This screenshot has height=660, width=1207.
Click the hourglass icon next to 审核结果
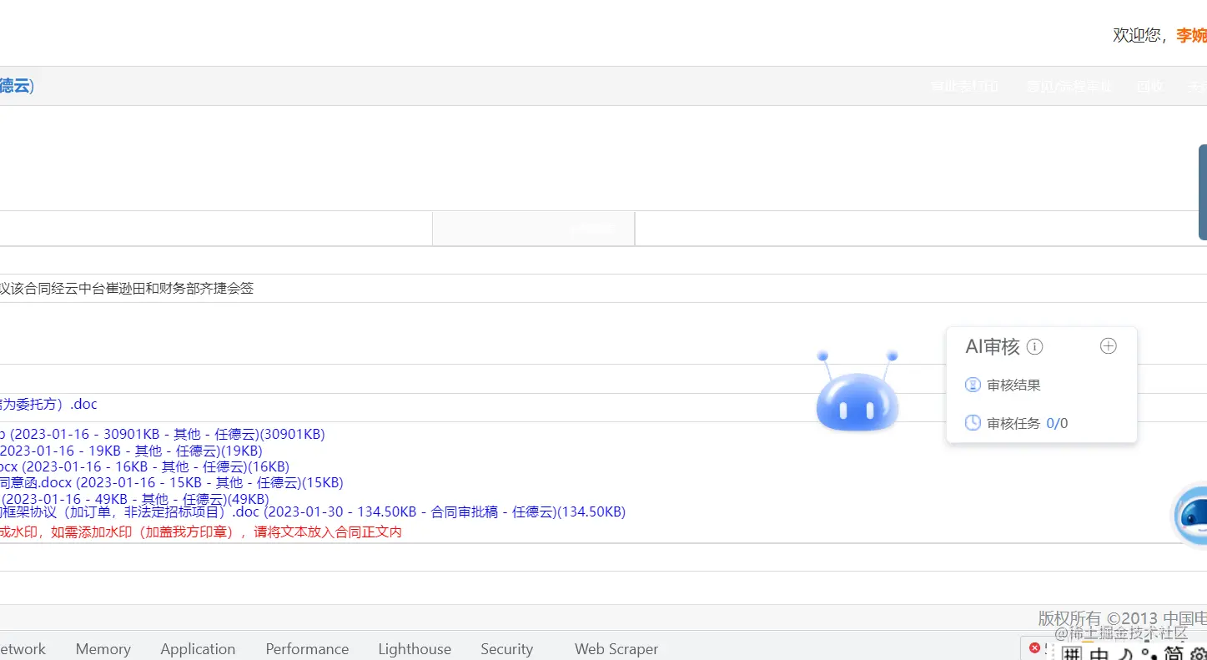pyautogui.click(x=973, y=385)
